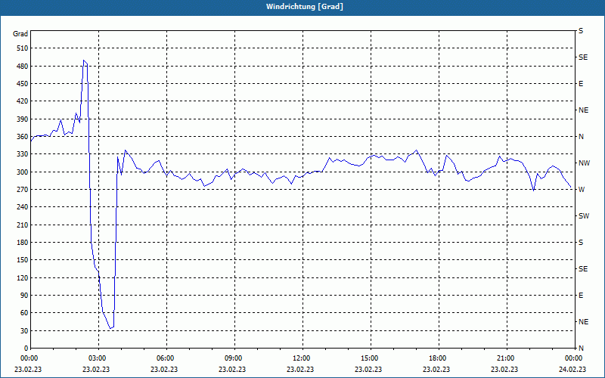
Task: Select the 30 value on the degree axis
Action: click(25, 331)
